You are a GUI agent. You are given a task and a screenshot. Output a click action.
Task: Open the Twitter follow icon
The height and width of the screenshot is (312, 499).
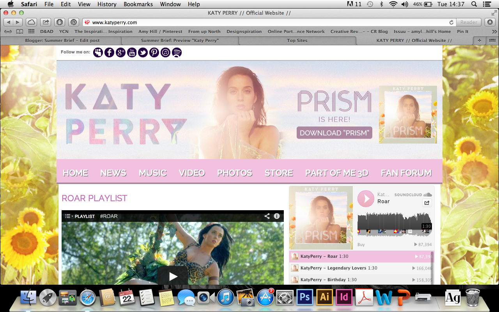pyautogui.click(x=143, y=52)
